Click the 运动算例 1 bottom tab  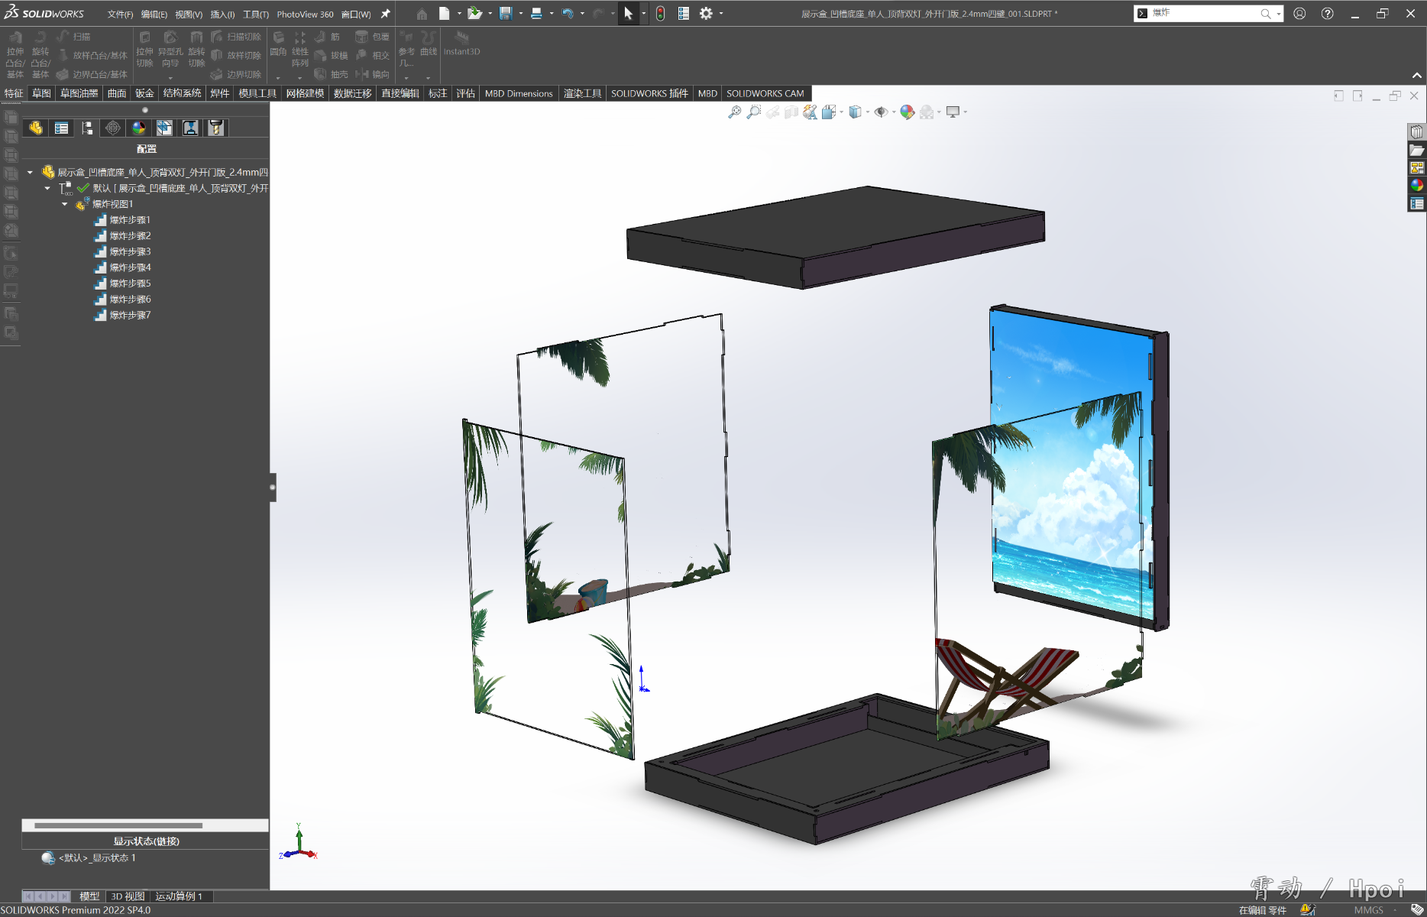(179, 896)
